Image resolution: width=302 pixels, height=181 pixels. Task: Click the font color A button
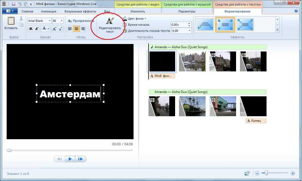click(44, 29)
